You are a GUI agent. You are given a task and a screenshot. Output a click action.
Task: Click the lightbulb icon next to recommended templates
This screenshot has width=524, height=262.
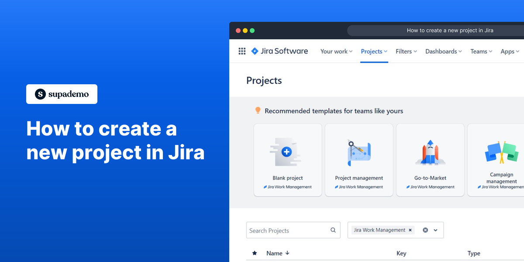tap(258, 110)
